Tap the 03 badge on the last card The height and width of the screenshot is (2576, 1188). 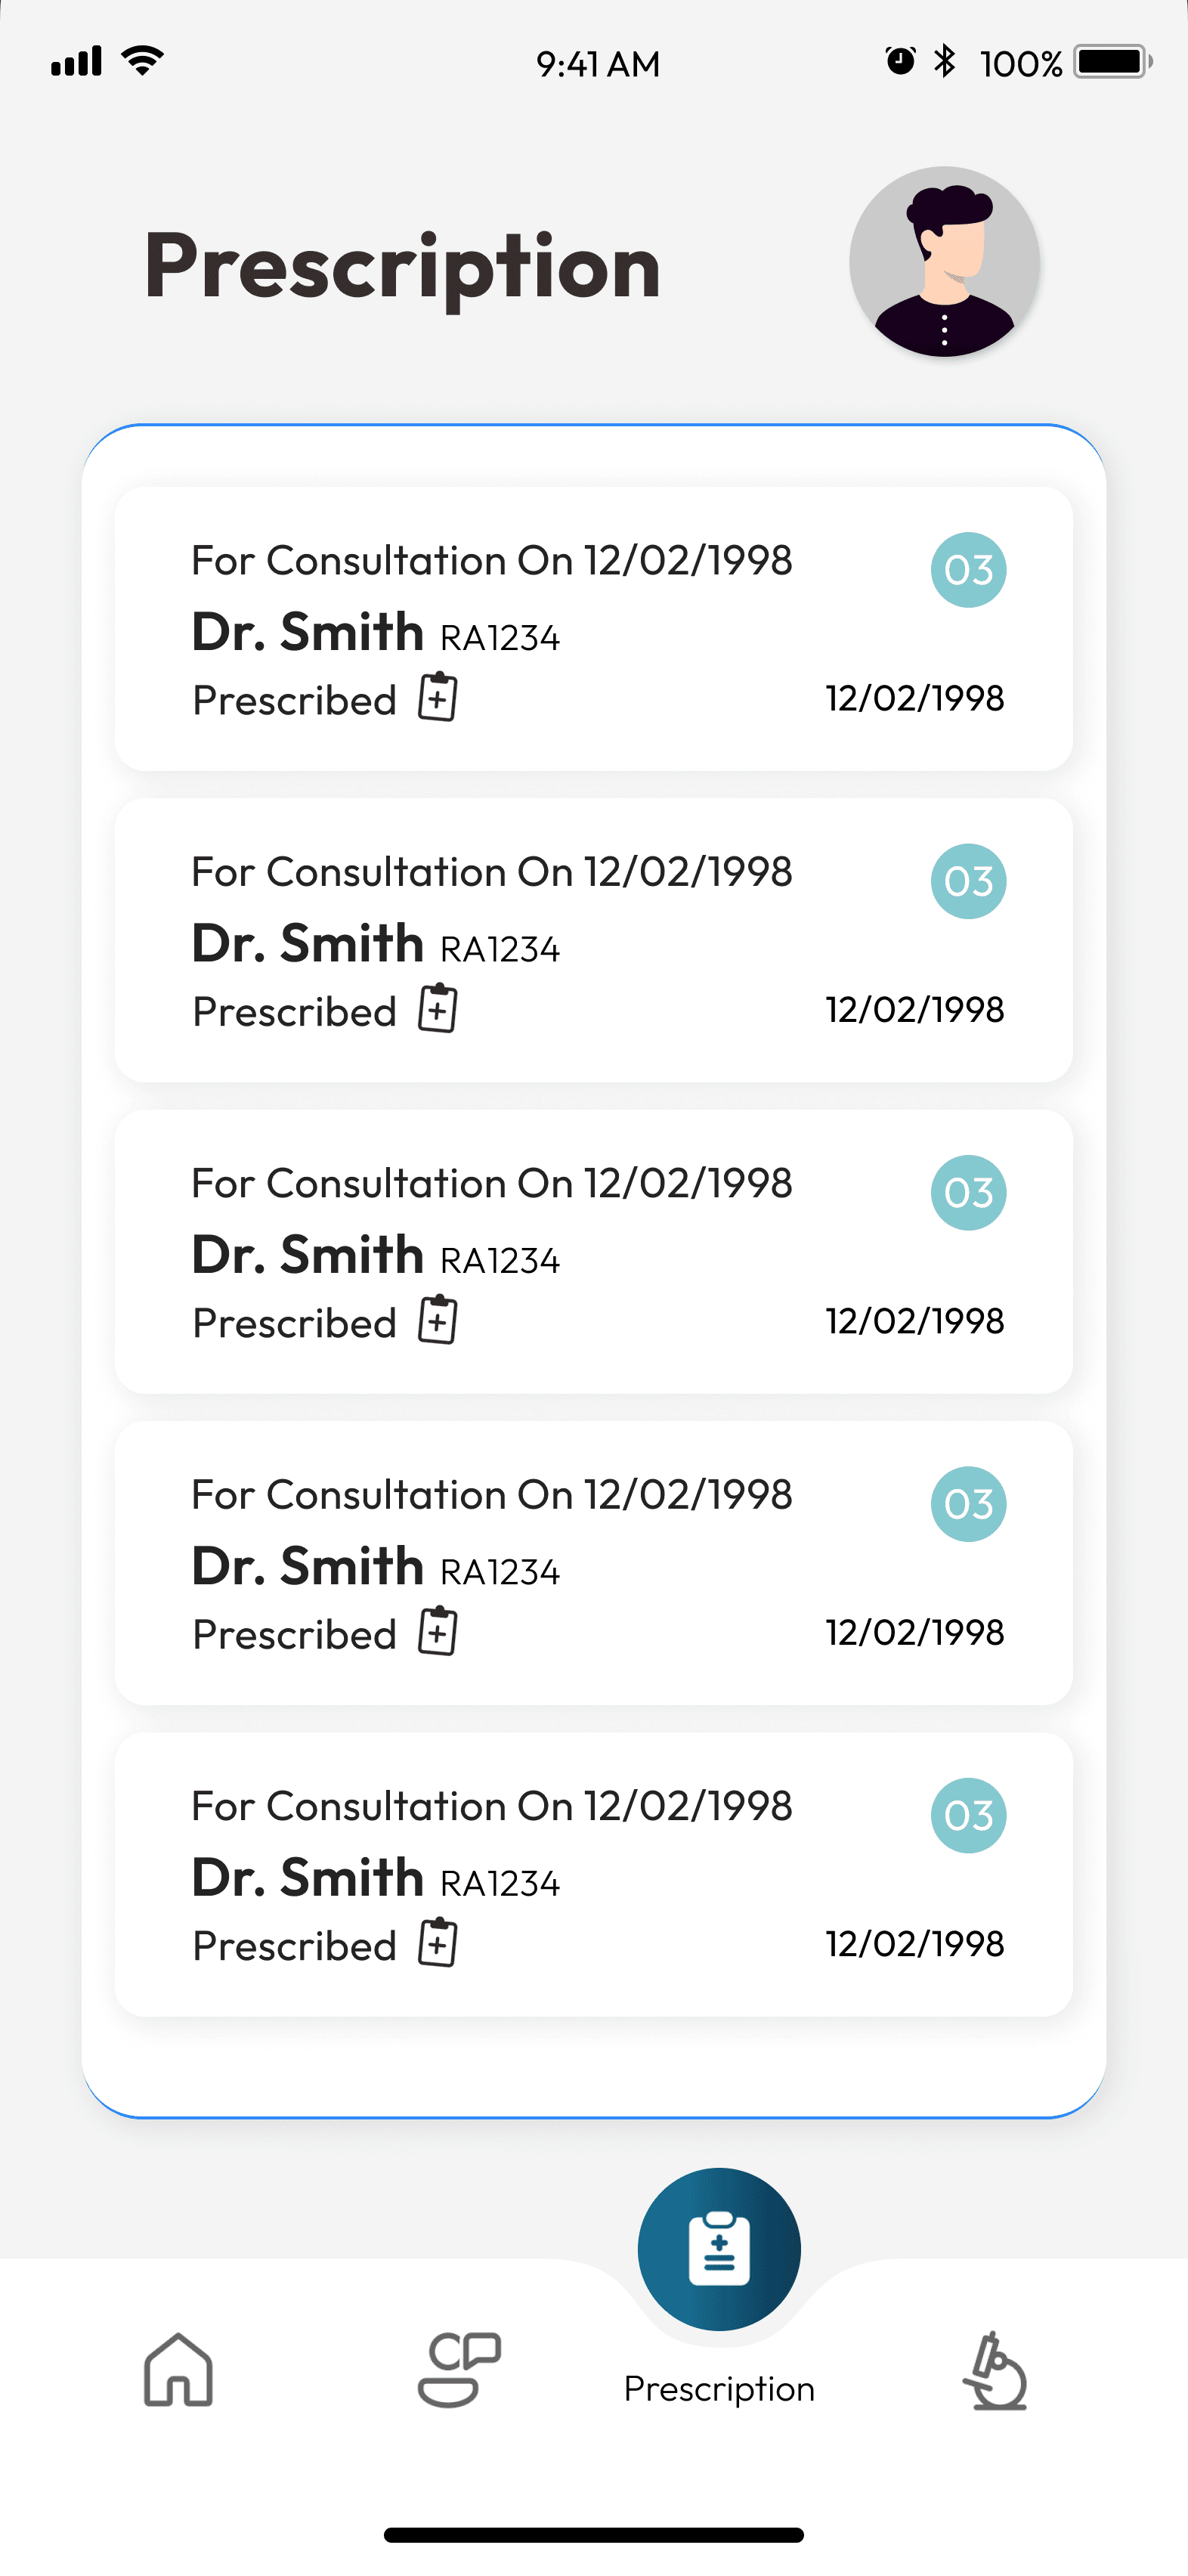[x=968, y=1816]
